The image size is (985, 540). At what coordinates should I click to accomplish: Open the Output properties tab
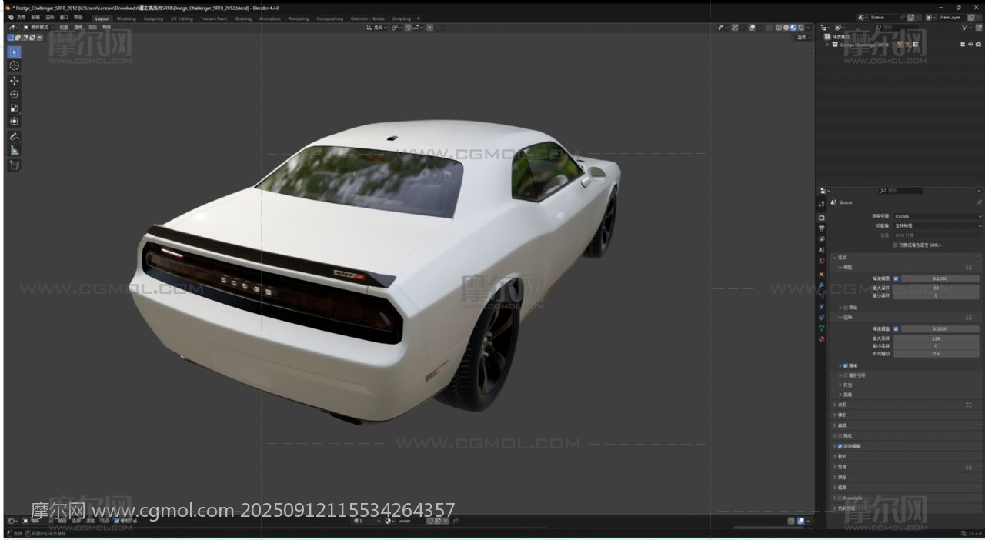822,228
